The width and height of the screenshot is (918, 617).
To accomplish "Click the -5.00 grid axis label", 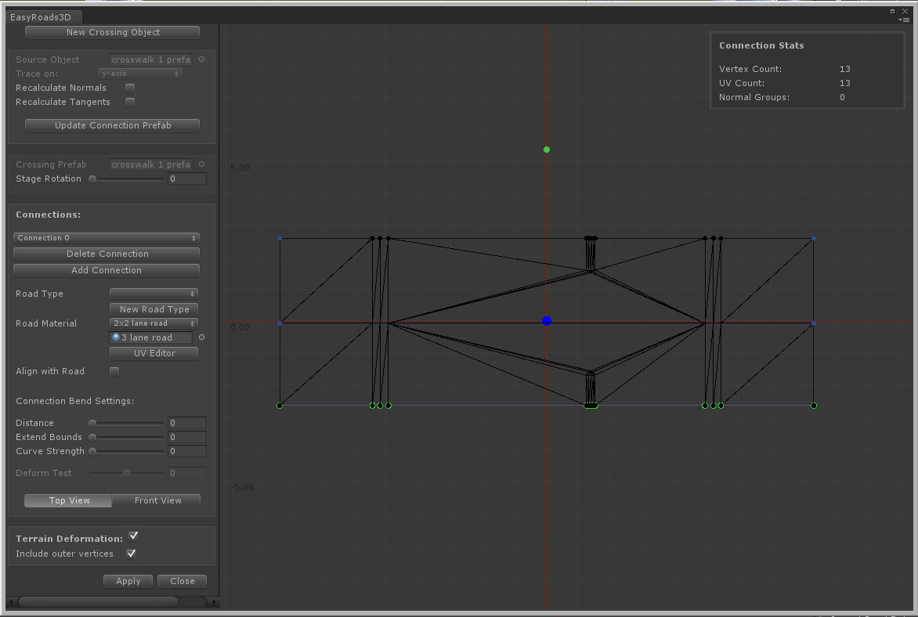I will [242, 487].
